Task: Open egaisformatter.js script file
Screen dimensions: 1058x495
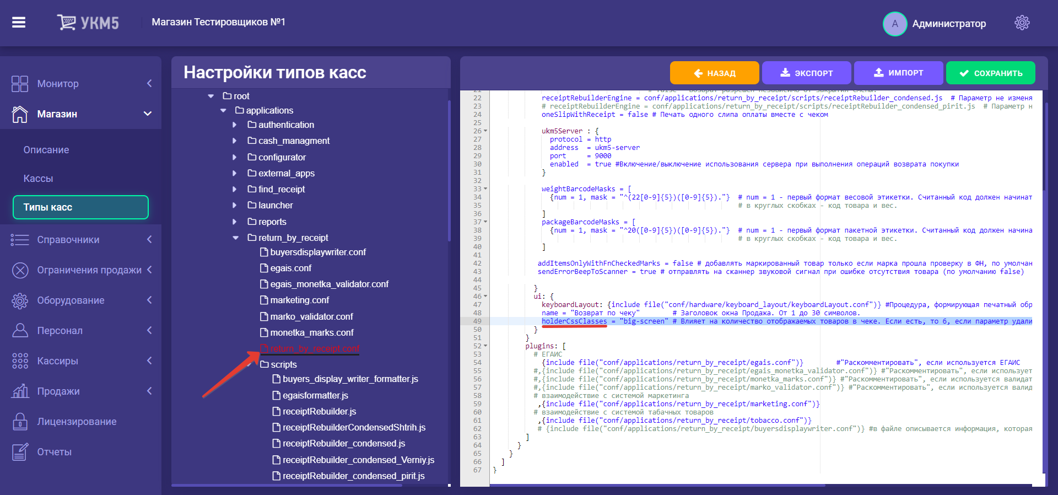Action: (315, 395)
